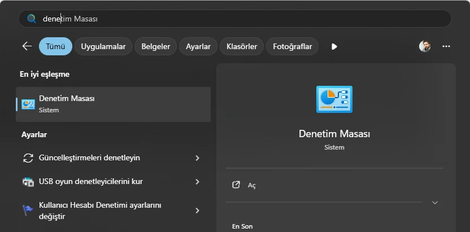Switch to the Fotoğraflar filter
Viewport: 470px width, 232px height.
point(292,46)
